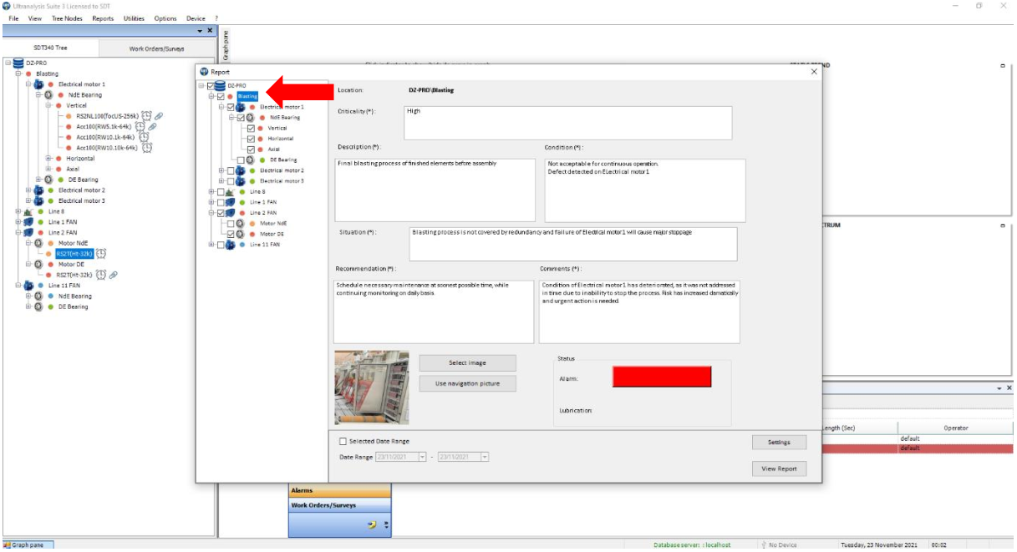Click inside the Criticality text field
Image resolution: width=1017 pixels, height=552 pixels.
[x=567, y=123]
